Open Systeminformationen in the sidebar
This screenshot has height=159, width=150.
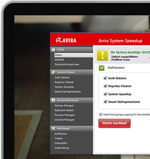[67, 64]
